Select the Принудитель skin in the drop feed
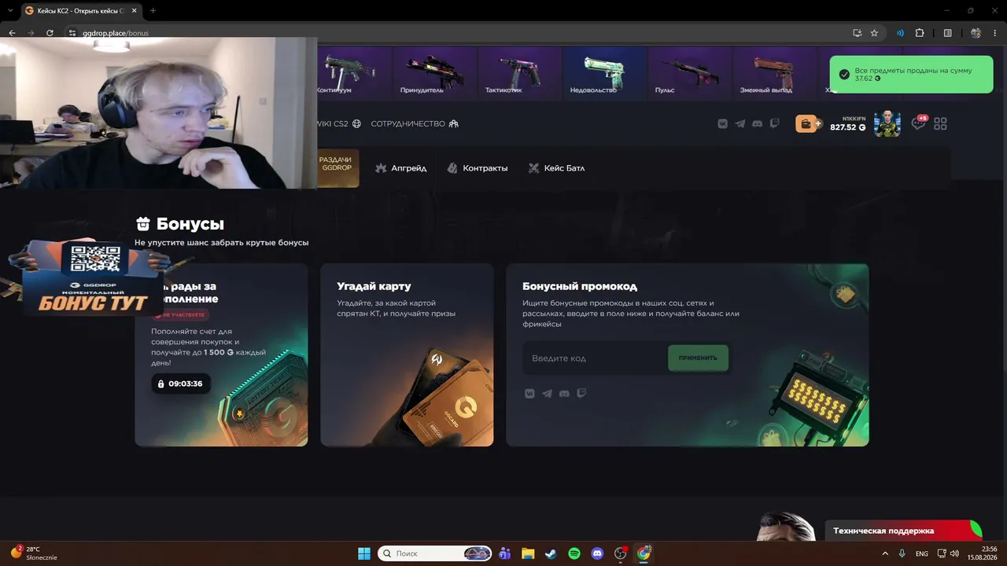This screenshot has height=566, width=1007. [433, 72]
